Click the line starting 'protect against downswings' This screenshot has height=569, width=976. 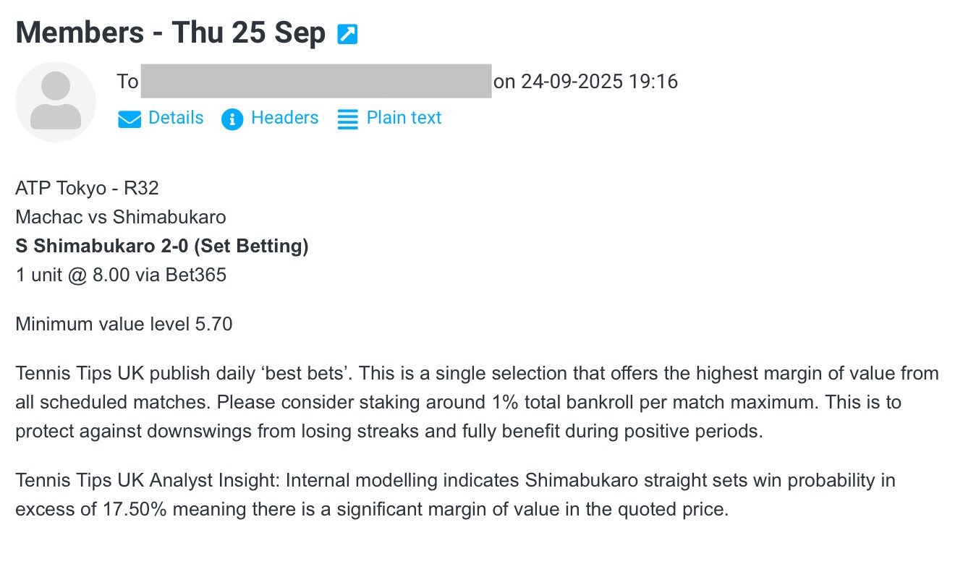point(389,432)
